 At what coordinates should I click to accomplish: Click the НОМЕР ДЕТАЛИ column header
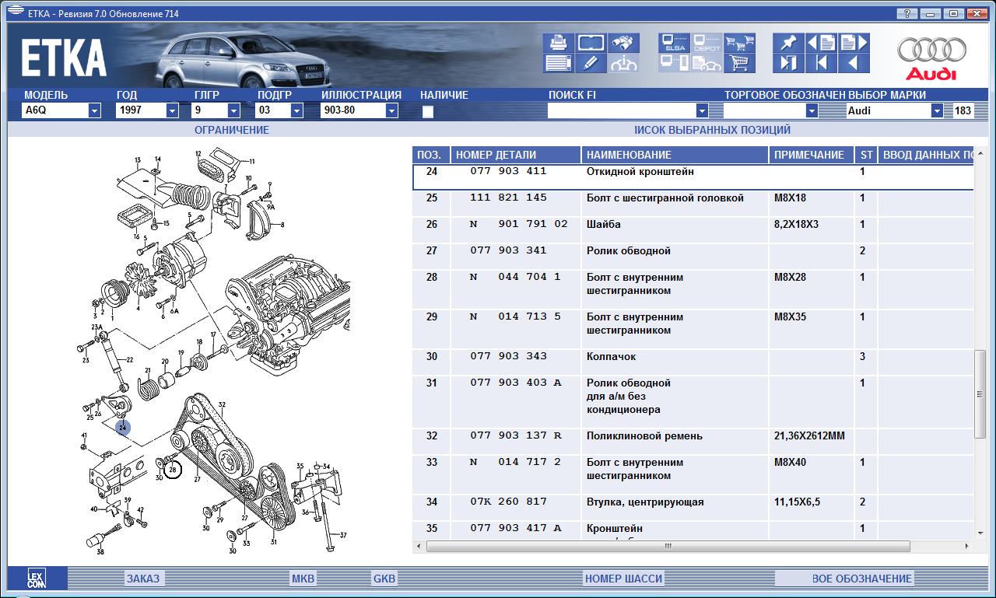pyautogui.click(x=516, y=155)
